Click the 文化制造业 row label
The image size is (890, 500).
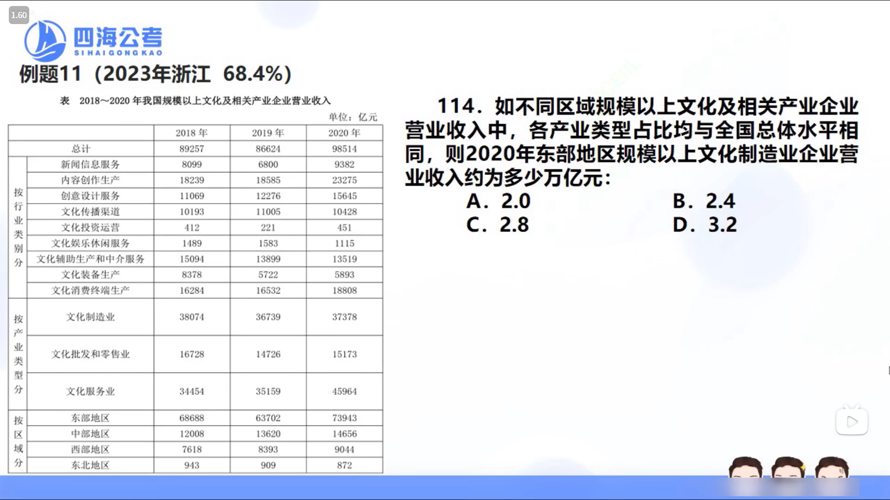pos(90,317)
